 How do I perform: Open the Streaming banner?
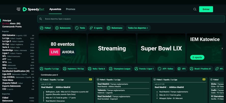pyautogui.click(x=112, y=48)
